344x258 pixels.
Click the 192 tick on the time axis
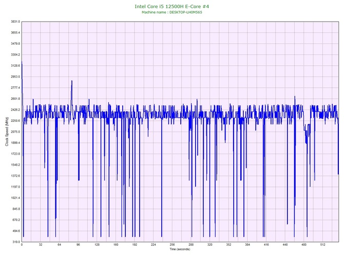point(135,245)
